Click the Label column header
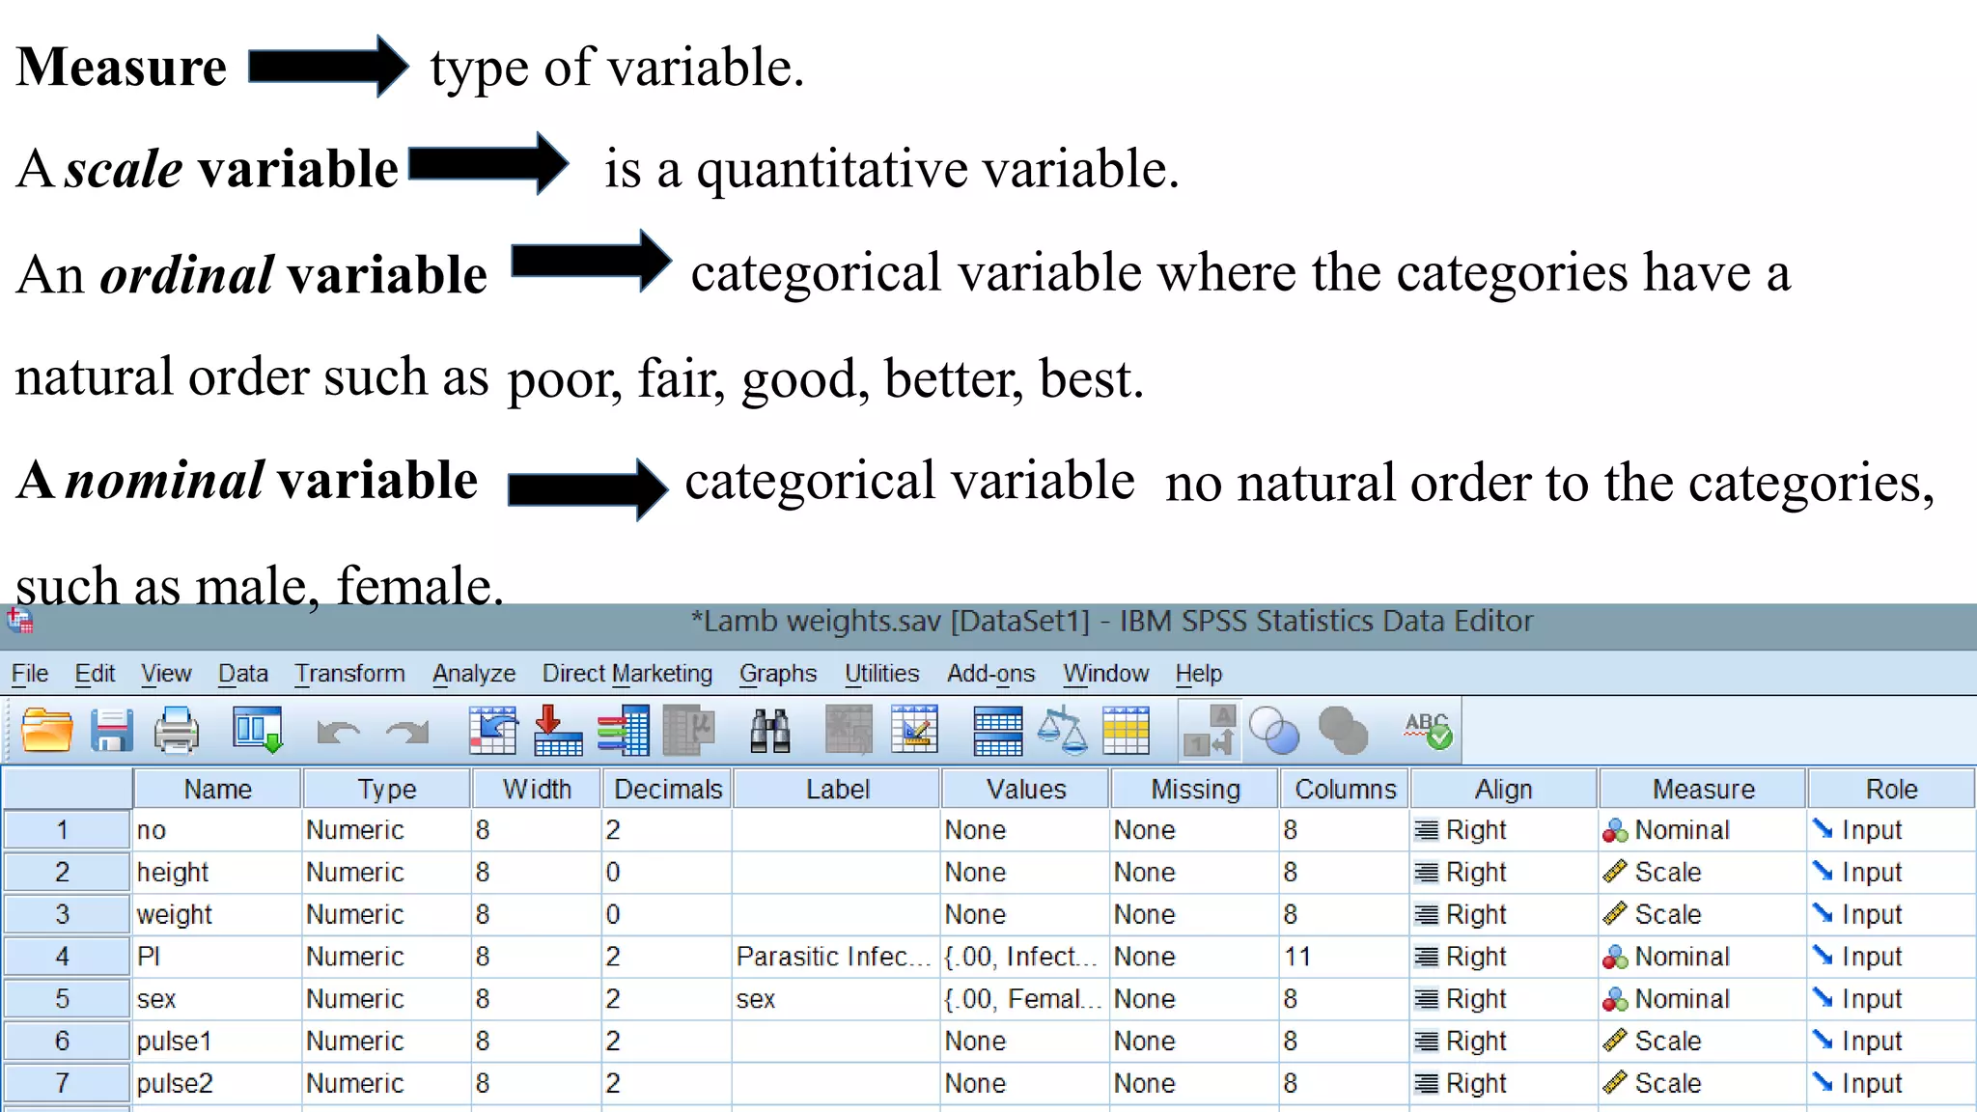This screenshot has width=1977, height=1112. click(837, 790)
